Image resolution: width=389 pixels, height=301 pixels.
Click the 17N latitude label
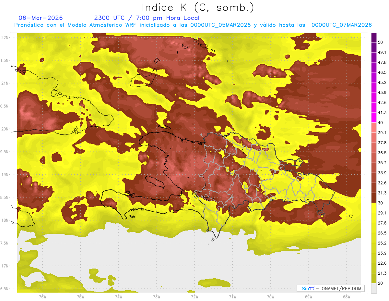(6, 266)
